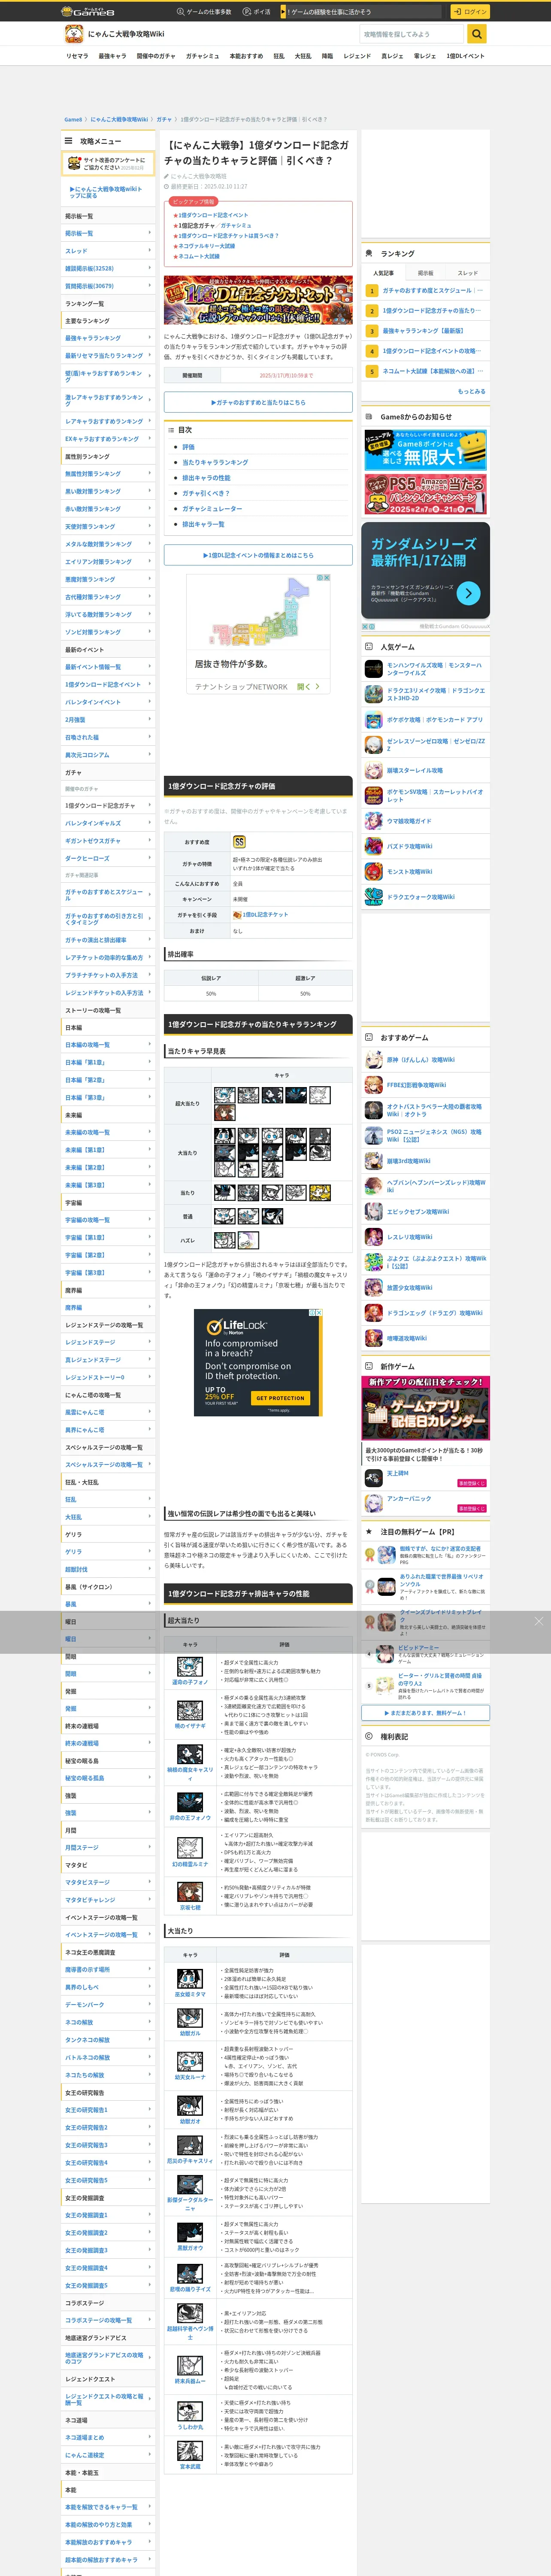Click the ガチャ breadcrumb link
551x2576 pixels.
(x=163, y=119)
